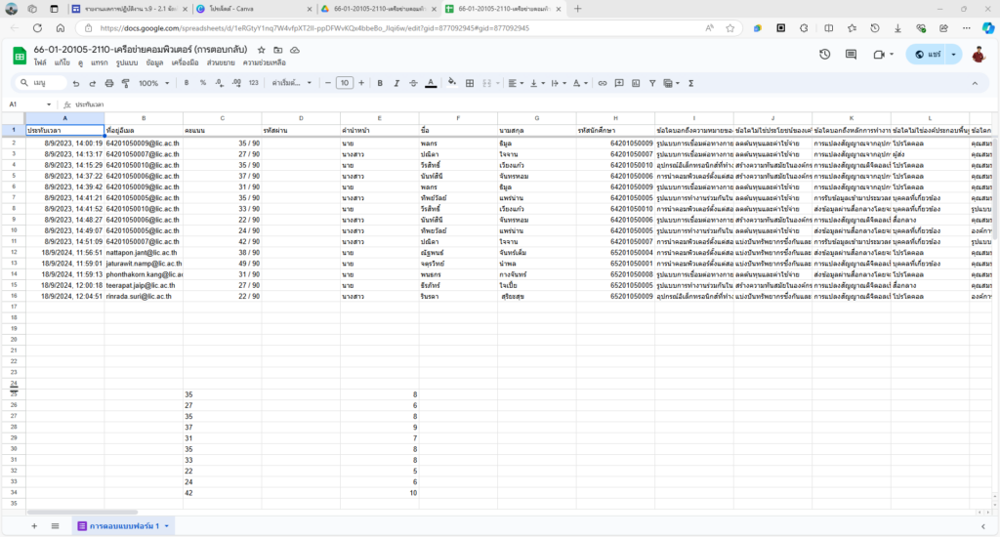Image resolution: width=1000 pixels, height=537 pixels.
Task: Collapse the toolbar with chevron
Action: (x=975, y=83)
